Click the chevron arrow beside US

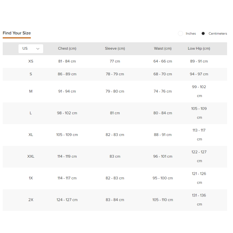tap(38, 49)
